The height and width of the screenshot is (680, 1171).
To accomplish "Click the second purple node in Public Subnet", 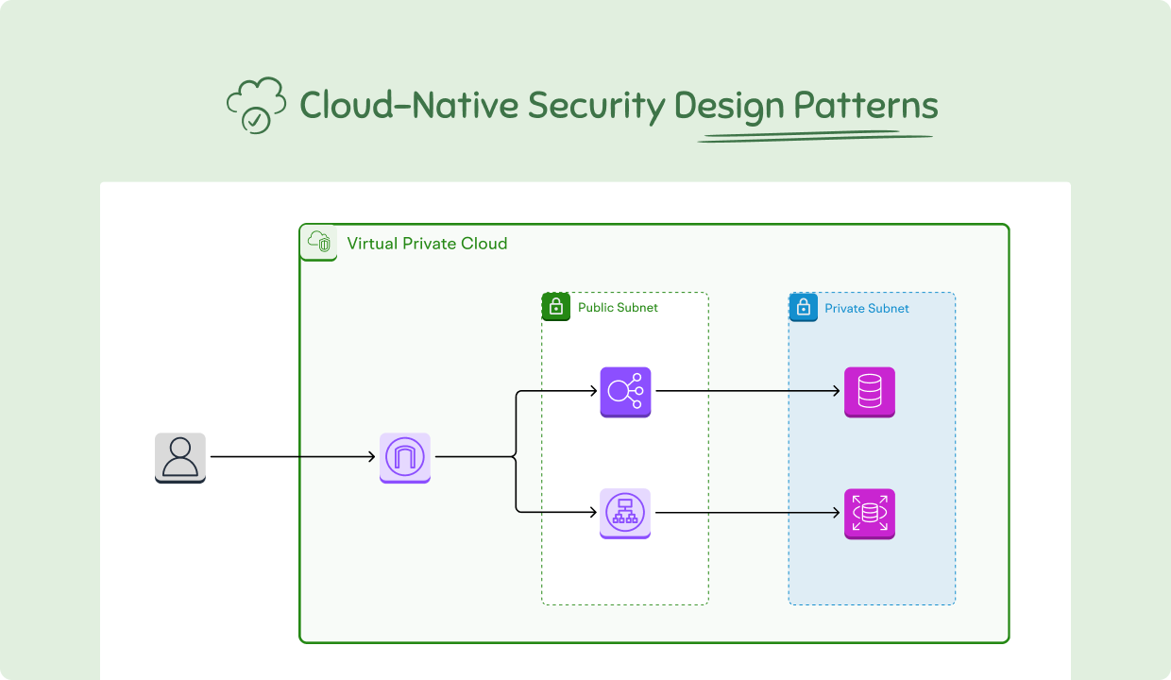I will [x=624, y=514].
